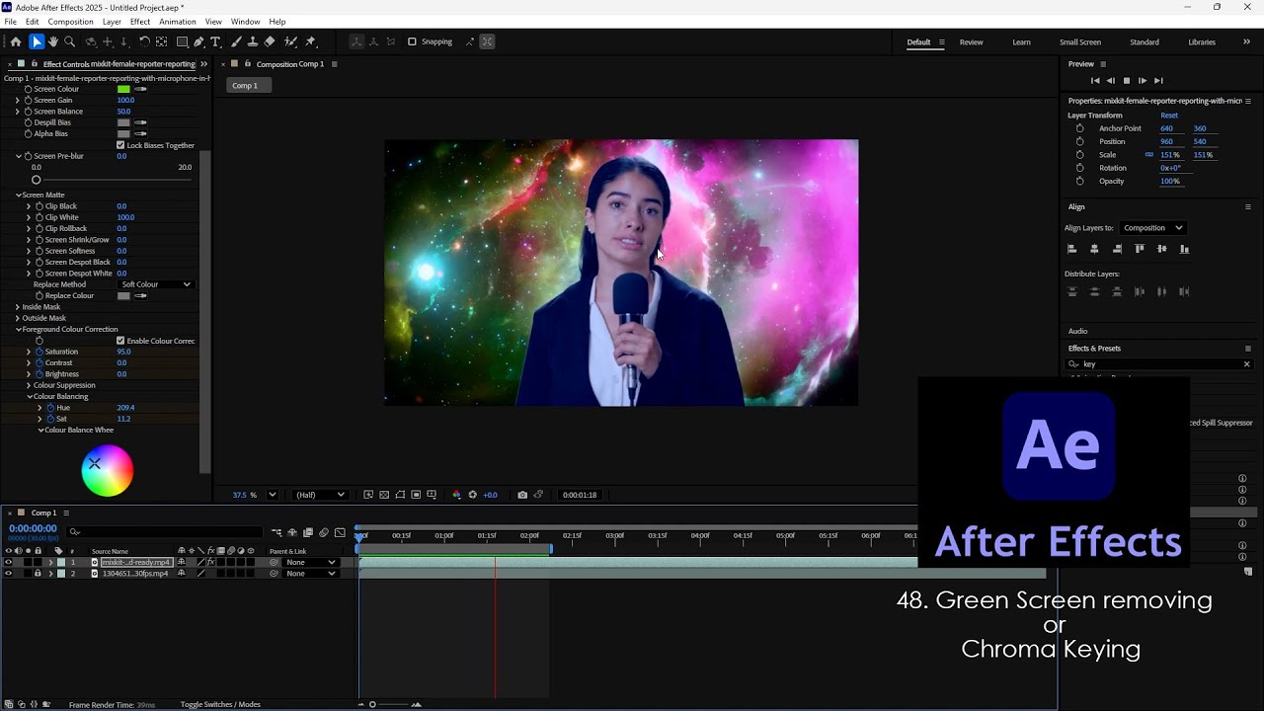Hide layer 1 mixkit video eye
This screenshot has height=711, width=1264.
(9, 562)
